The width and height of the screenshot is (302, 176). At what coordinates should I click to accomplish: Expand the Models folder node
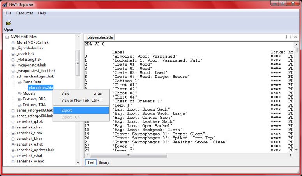tap(19, 93)
